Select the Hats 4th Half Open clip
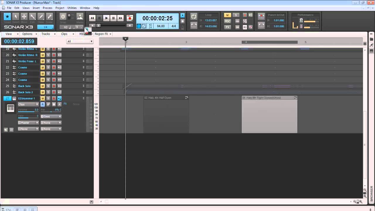Screen dimensions: 375x211 click(166, 114)
